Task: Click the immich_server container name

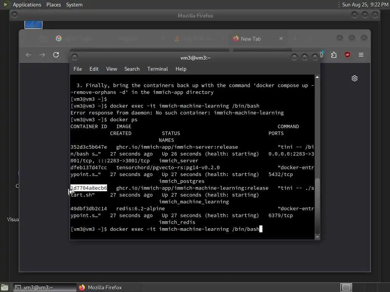Action: click(179, 161)
